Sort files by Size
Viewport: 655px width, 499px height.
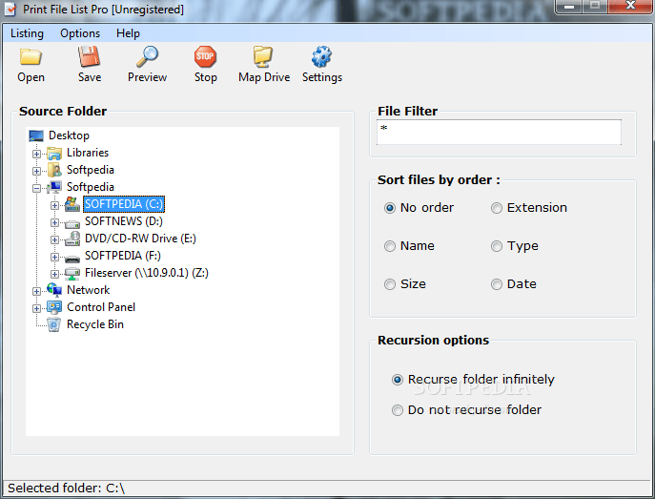point(389,284)
